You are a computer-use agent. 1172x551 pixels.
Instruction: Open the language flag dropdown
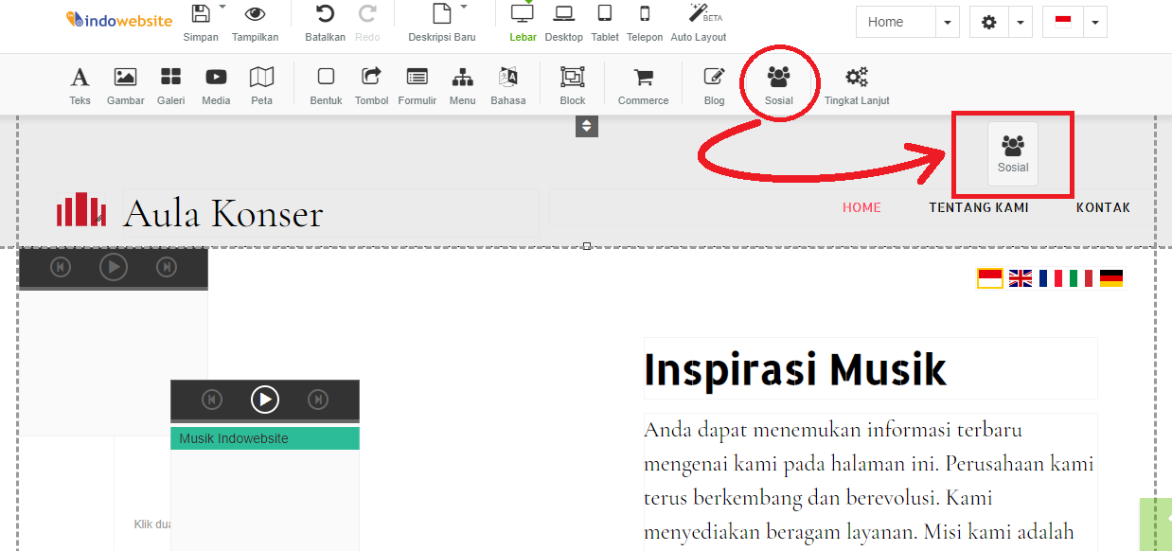coord(1094,21)
